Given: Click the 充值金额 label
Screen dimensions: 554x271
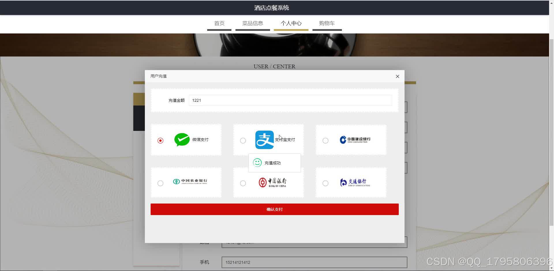Looking at the screenshot, I should (x=176, y=100).
